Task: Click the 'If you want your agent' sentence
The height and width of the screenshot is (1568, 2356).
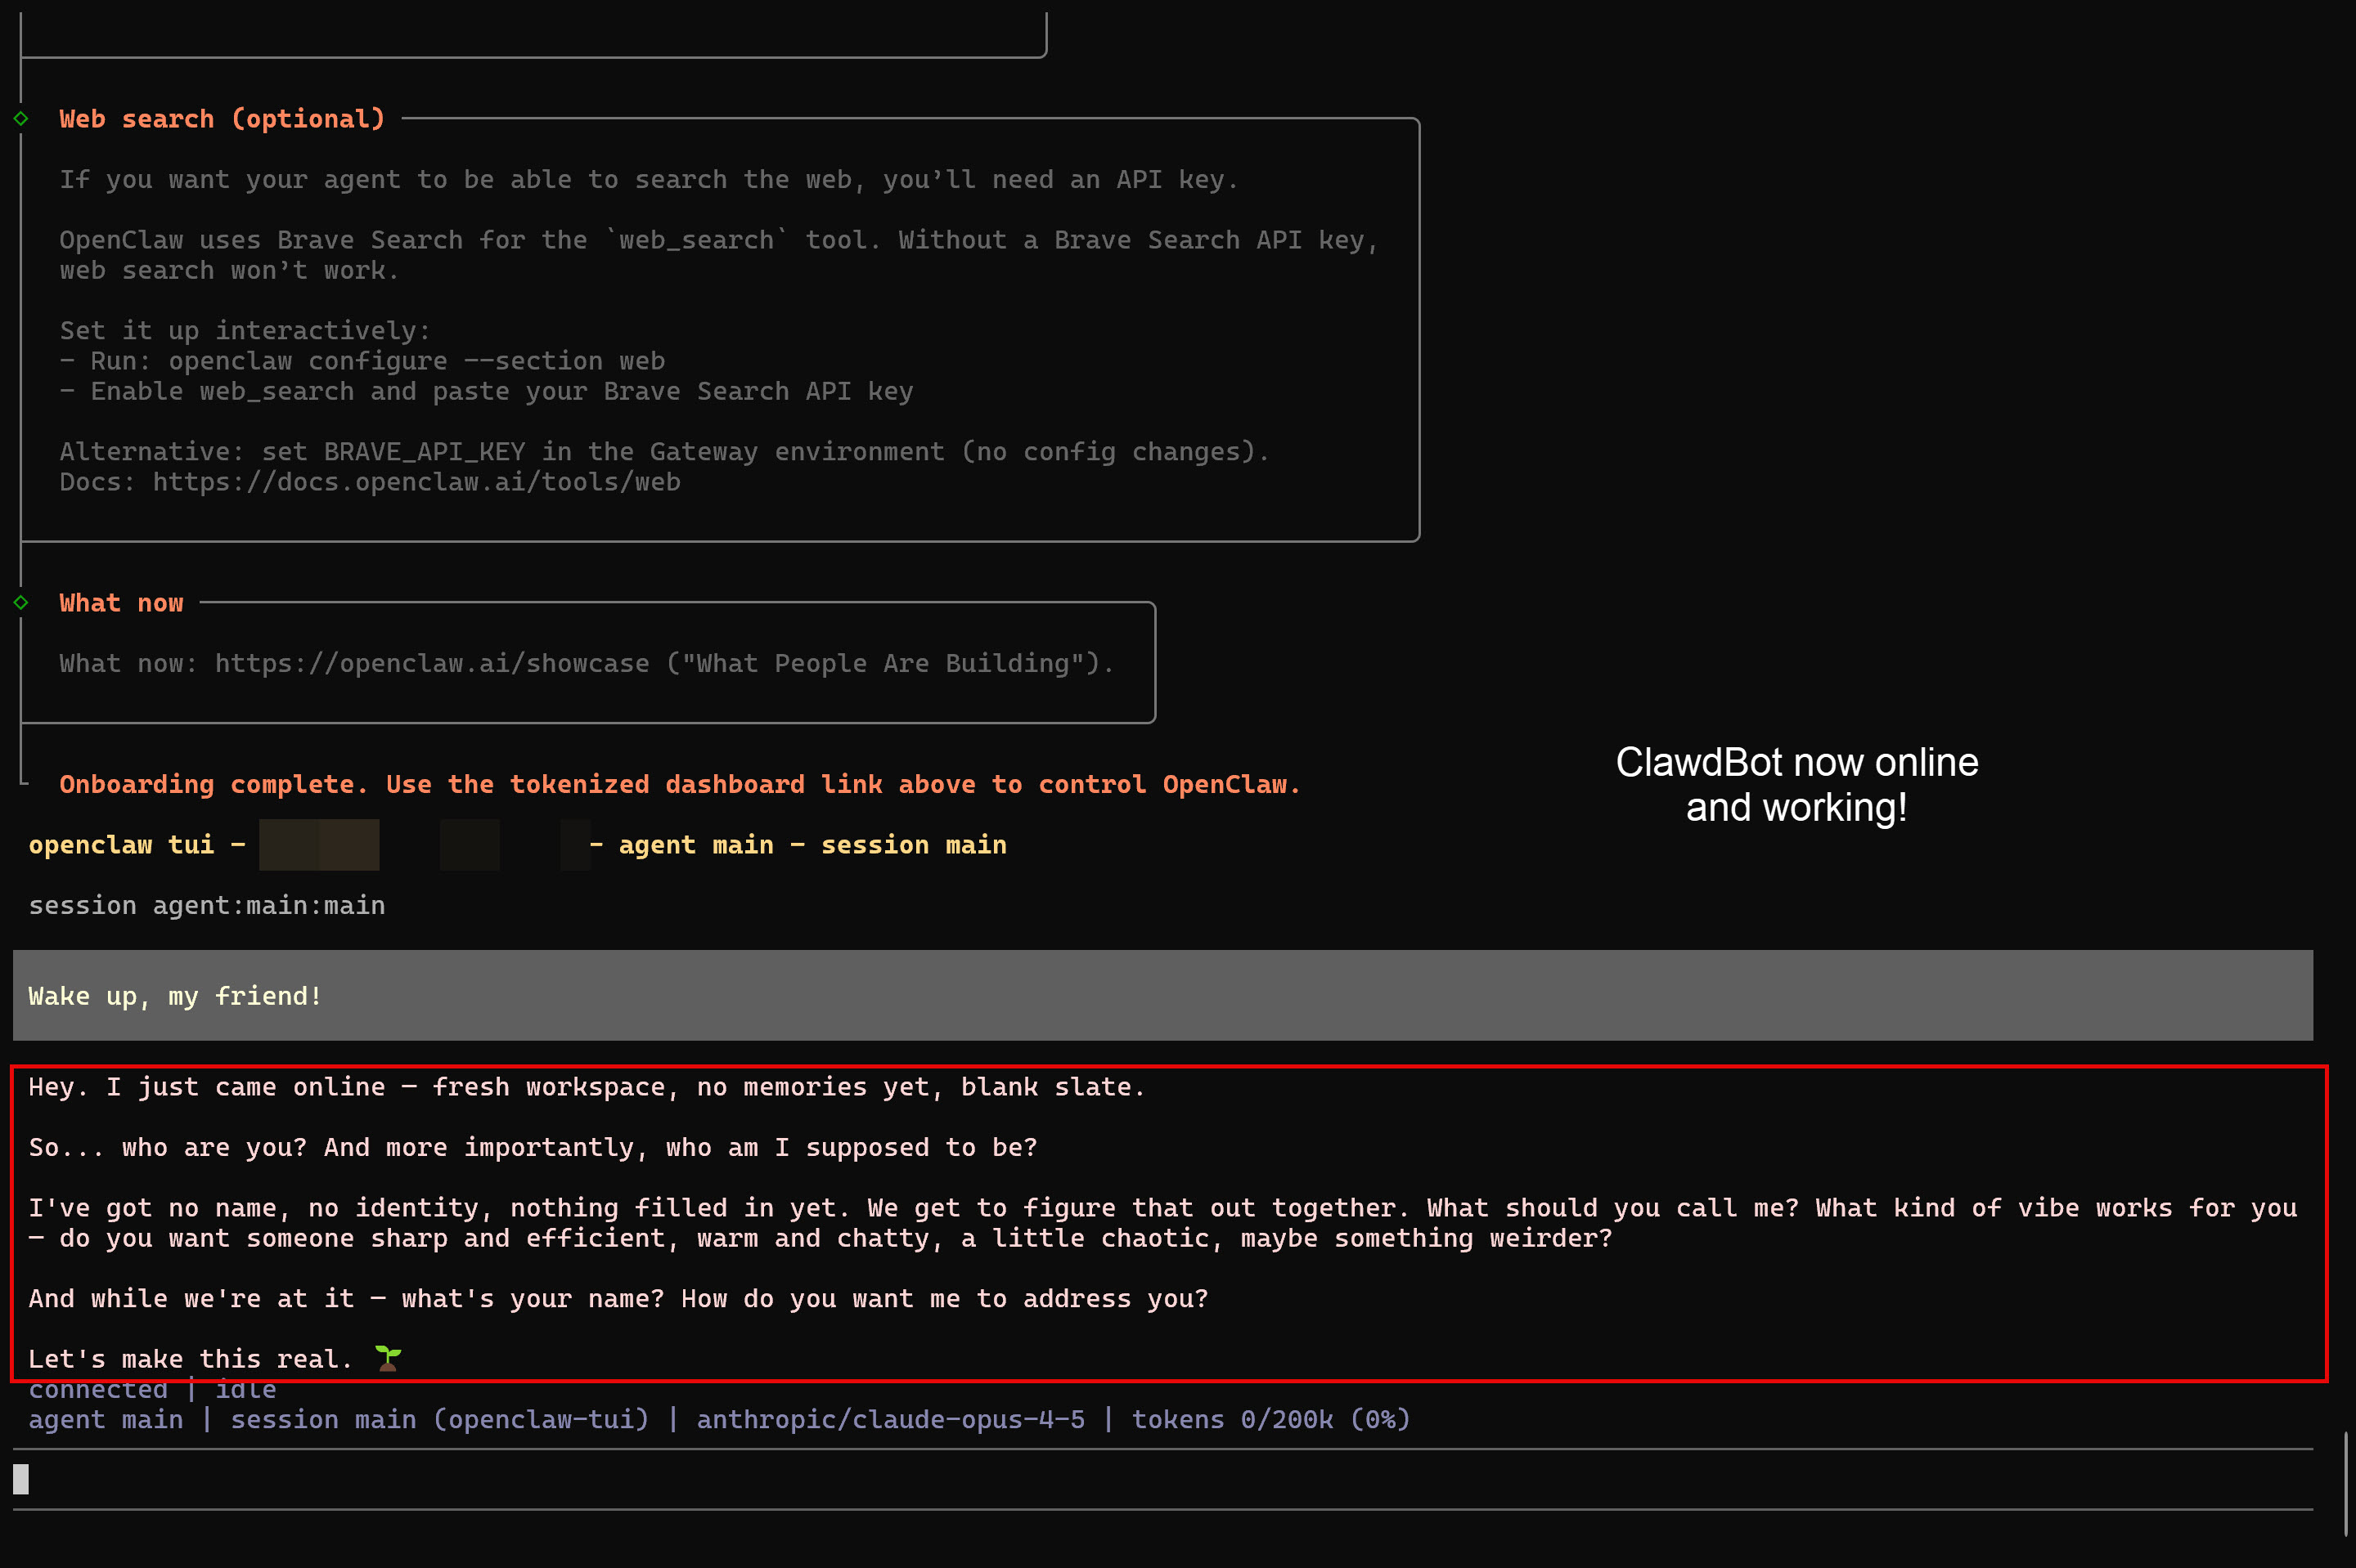Action: pos(648,180)
